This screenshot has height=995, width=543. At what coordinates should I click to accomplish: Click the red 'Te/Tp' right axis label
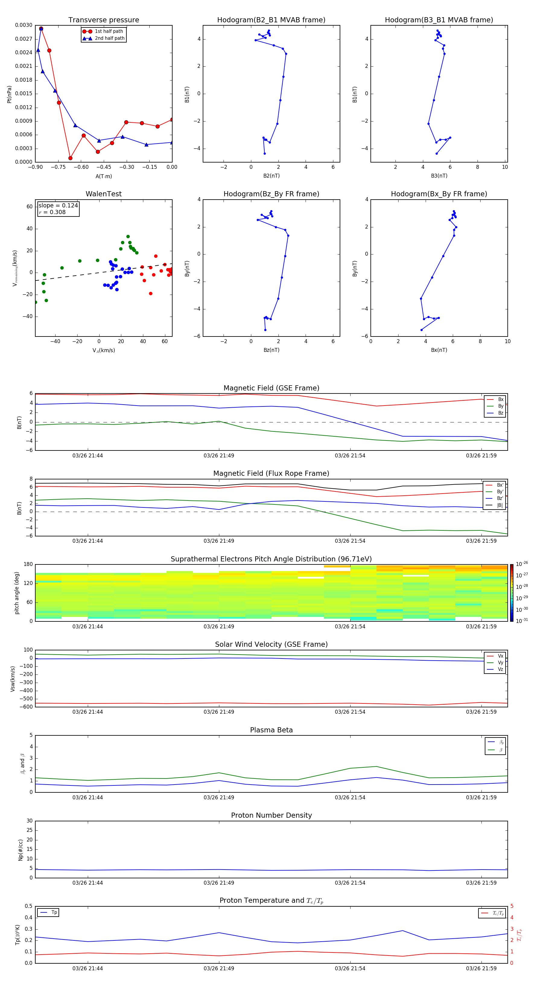click(519, 935)
